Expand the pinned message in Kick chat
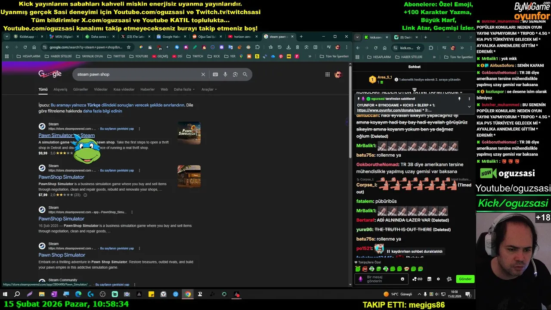Screen dimensions: 551x310 469,106
